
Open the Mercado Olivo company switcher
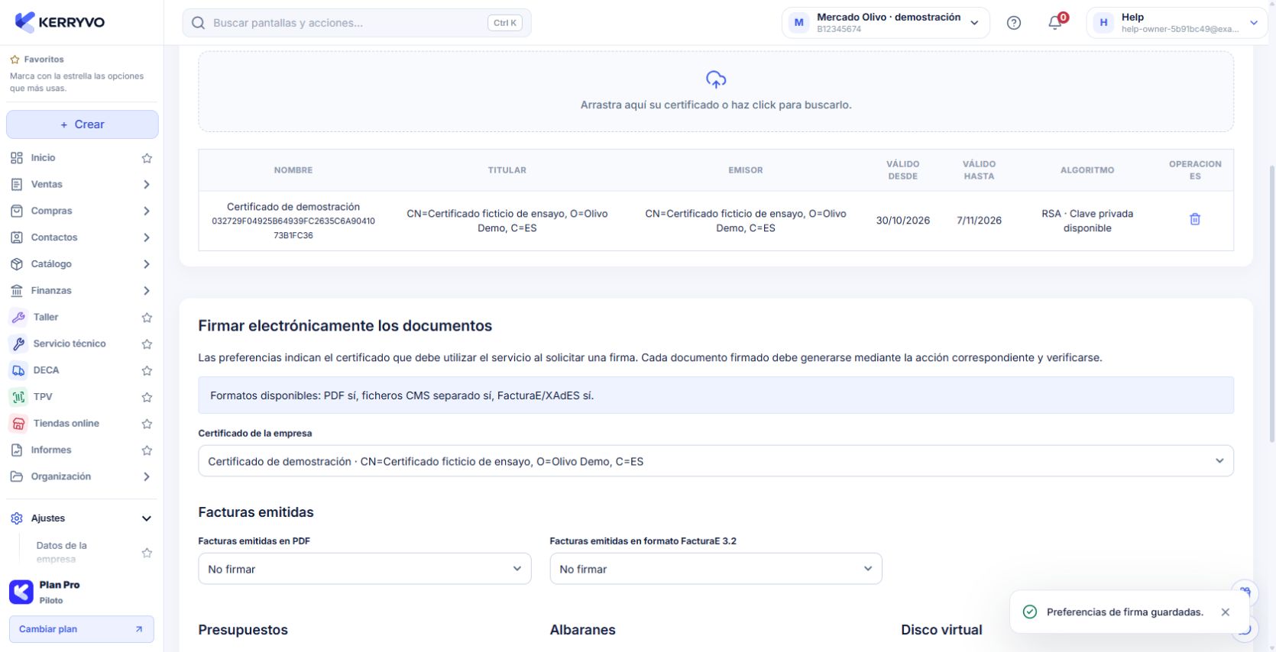pyautogui.click(x=886, y=23)
